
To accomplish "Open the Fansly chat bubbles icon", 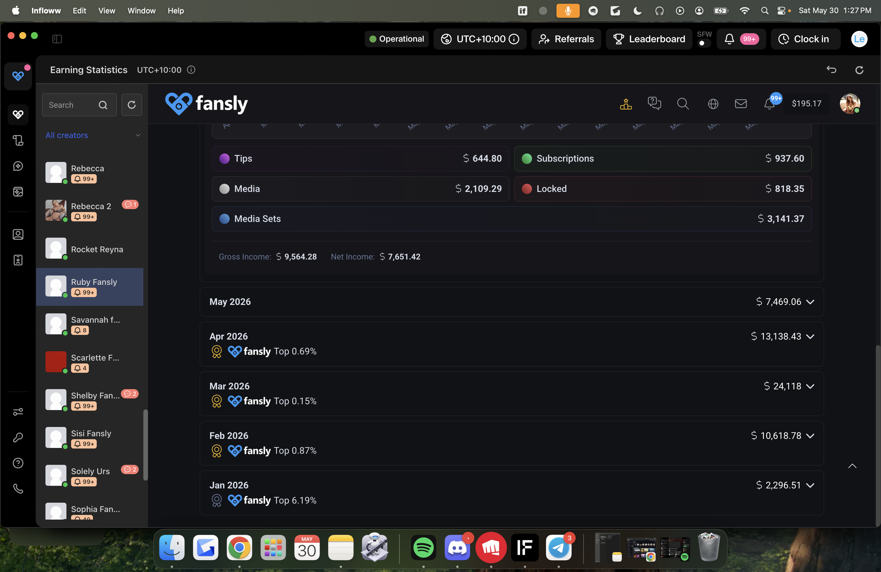I will coord(654,103).
